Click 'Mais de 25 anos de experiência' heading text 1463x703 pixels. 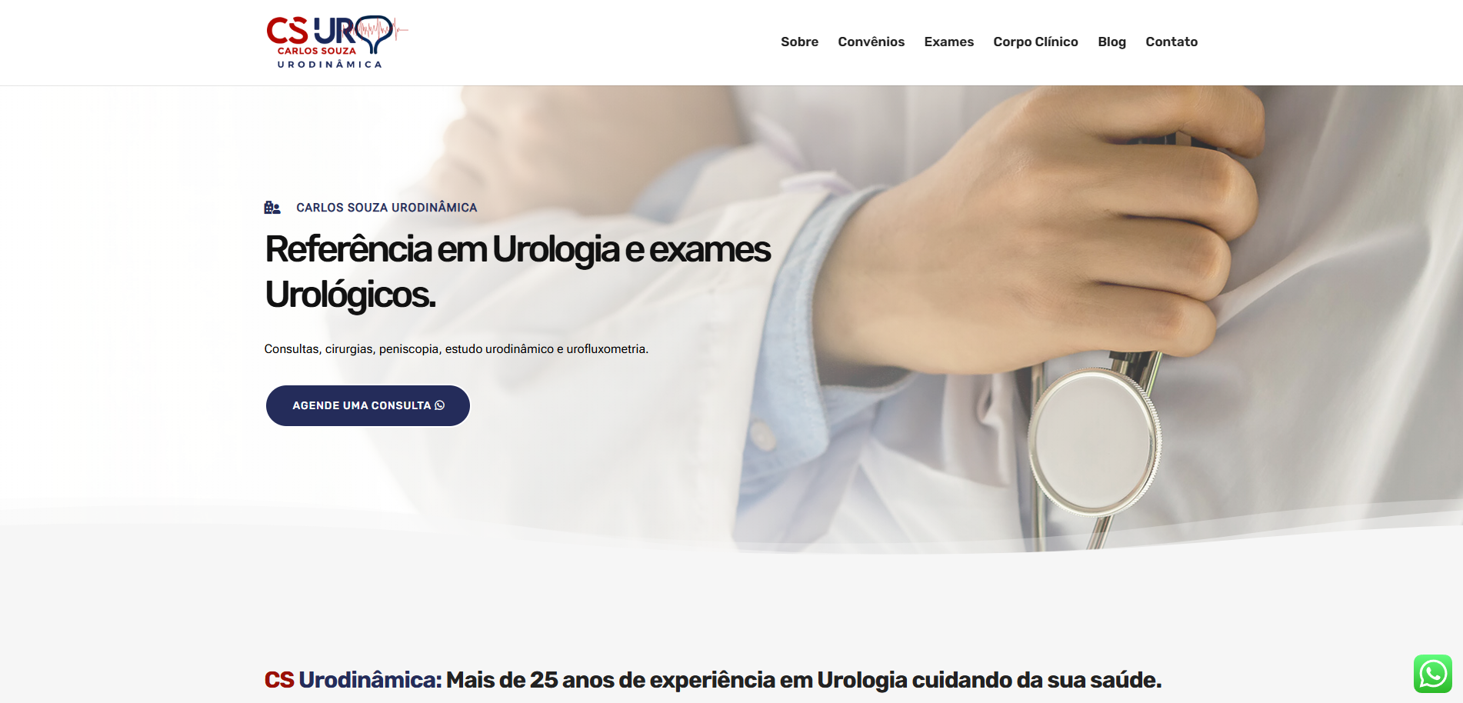(611, 680)
